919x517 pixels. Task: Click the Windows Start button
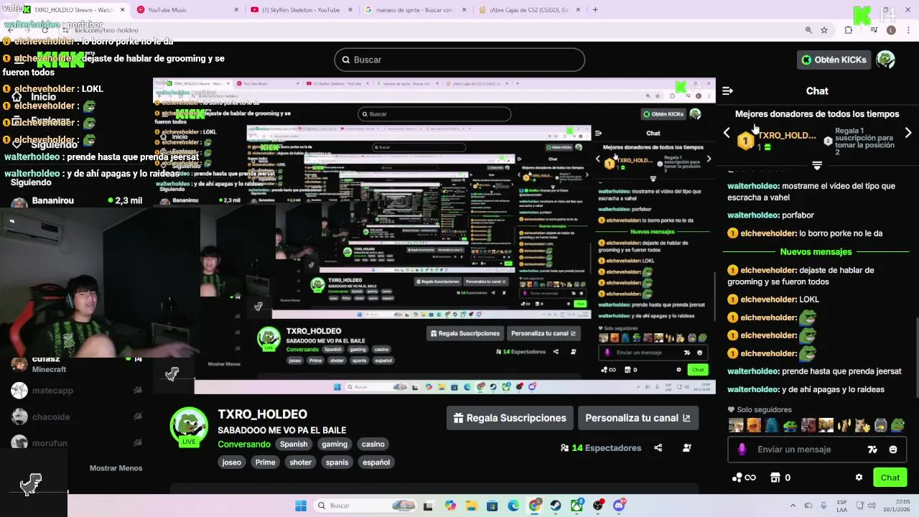click(x=300, y=506)
